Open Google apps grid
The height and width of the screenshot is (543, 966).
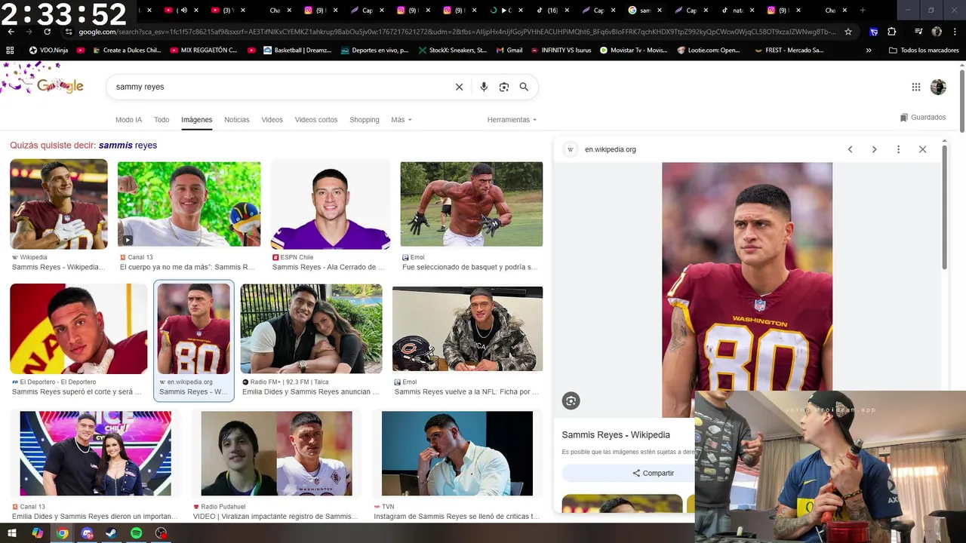click(916, 87)
